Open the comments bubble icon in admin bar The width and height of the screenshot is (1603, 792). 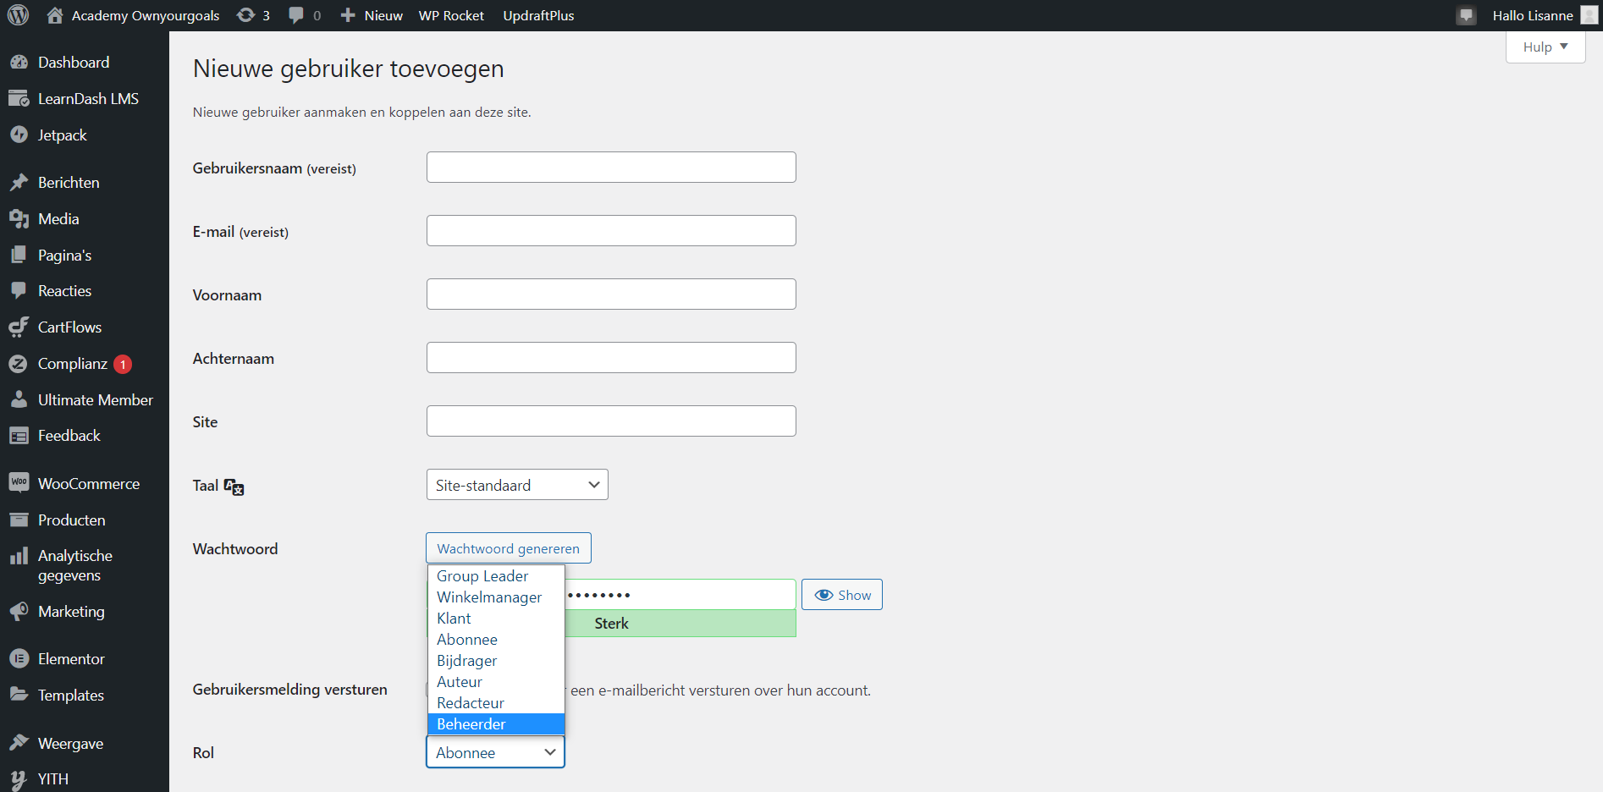coord(296,15)
